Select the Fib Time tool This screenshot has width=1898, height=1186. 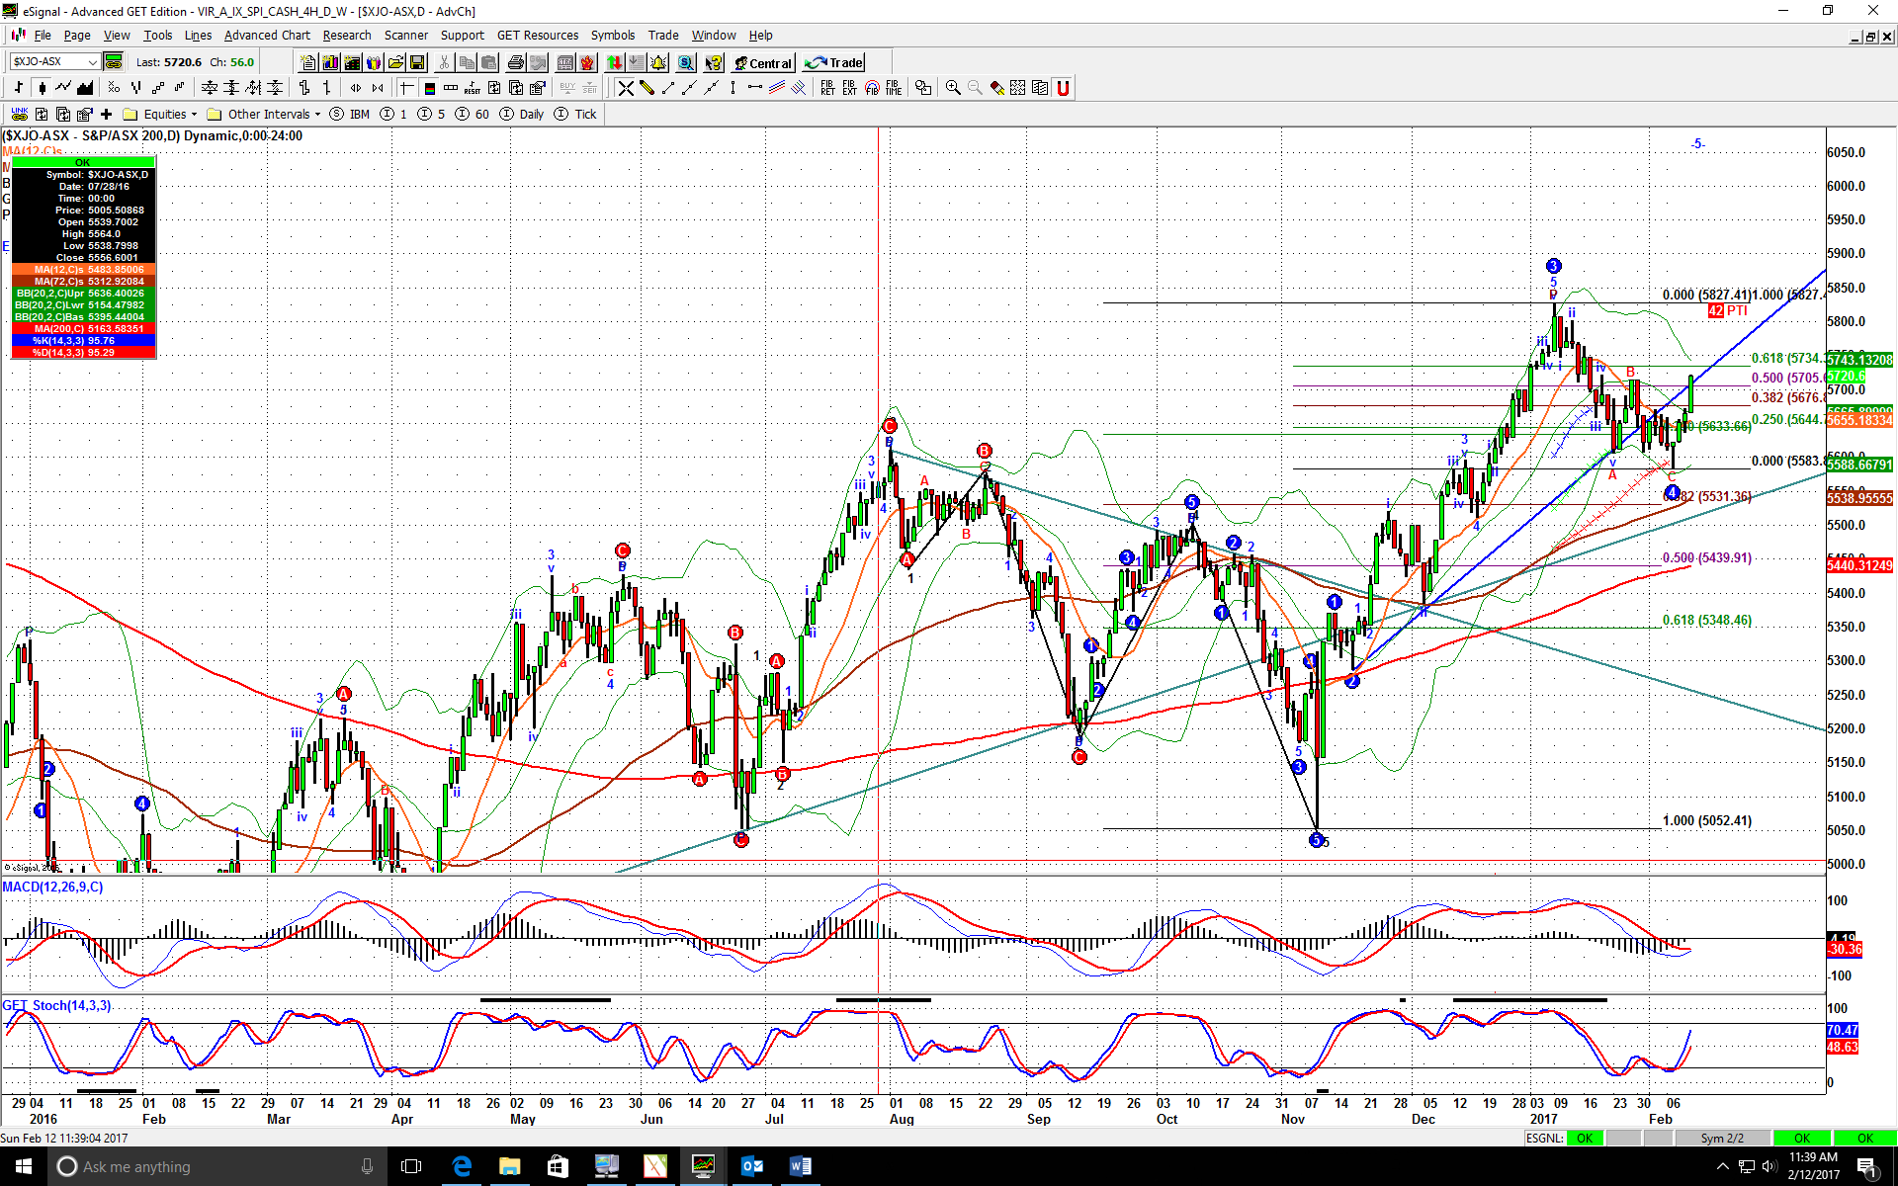click(894, 88)
